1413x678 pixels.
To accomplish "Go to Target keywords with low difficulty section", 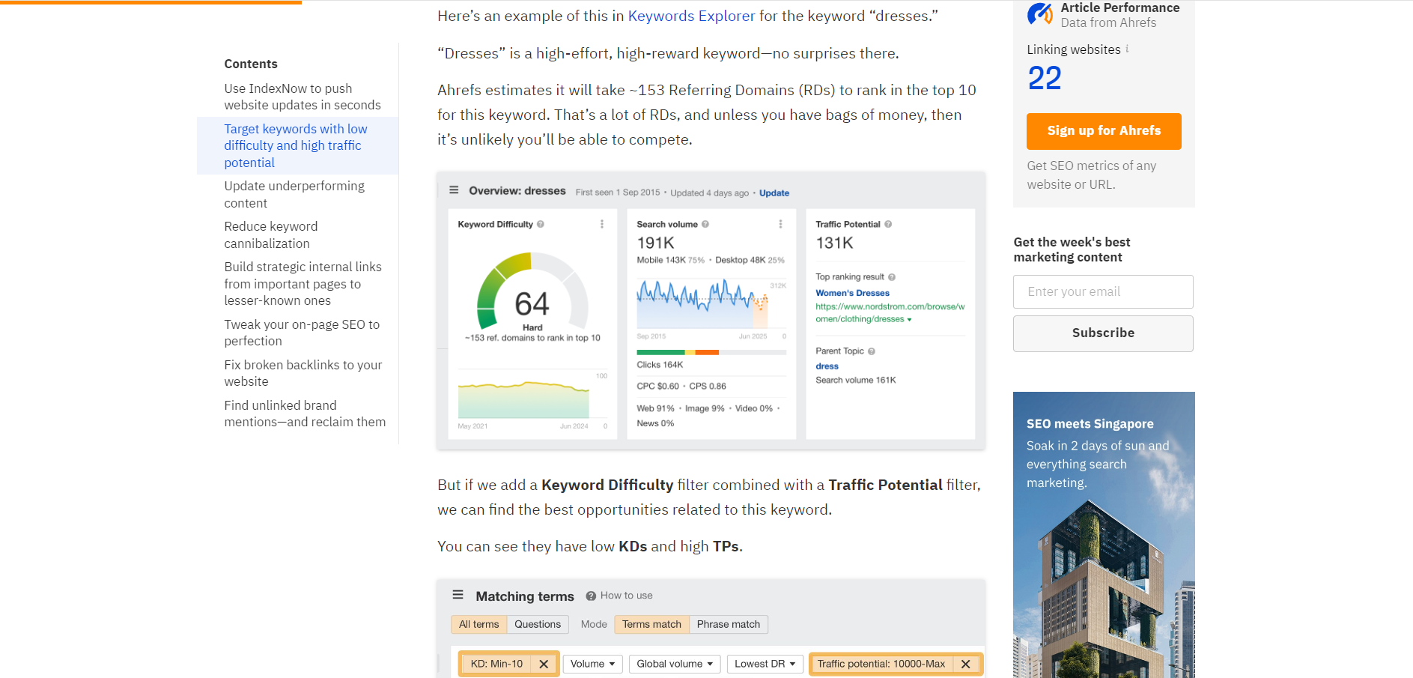I will [296, 145].
